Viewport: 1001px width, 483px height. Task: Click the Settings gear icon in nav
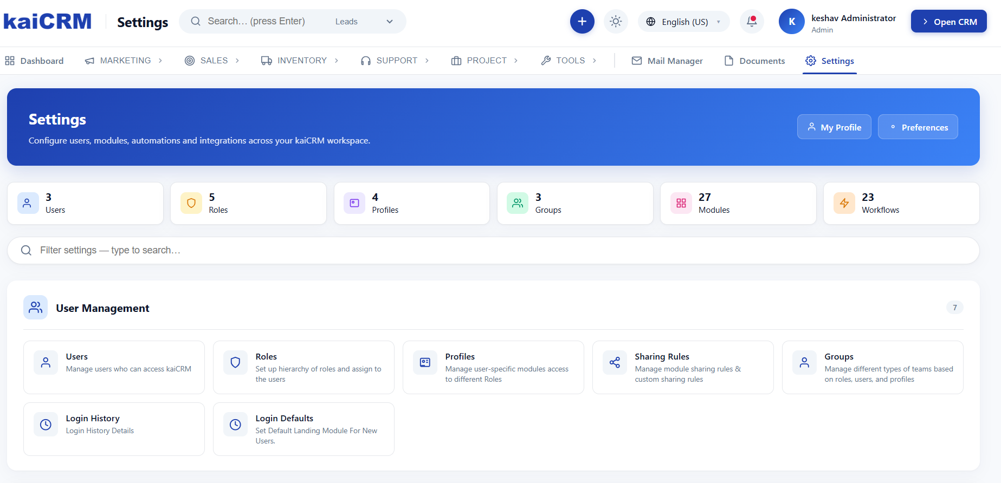click(811, 61)
